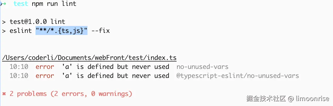Click the green prompt arrow

tap(4, 4)
